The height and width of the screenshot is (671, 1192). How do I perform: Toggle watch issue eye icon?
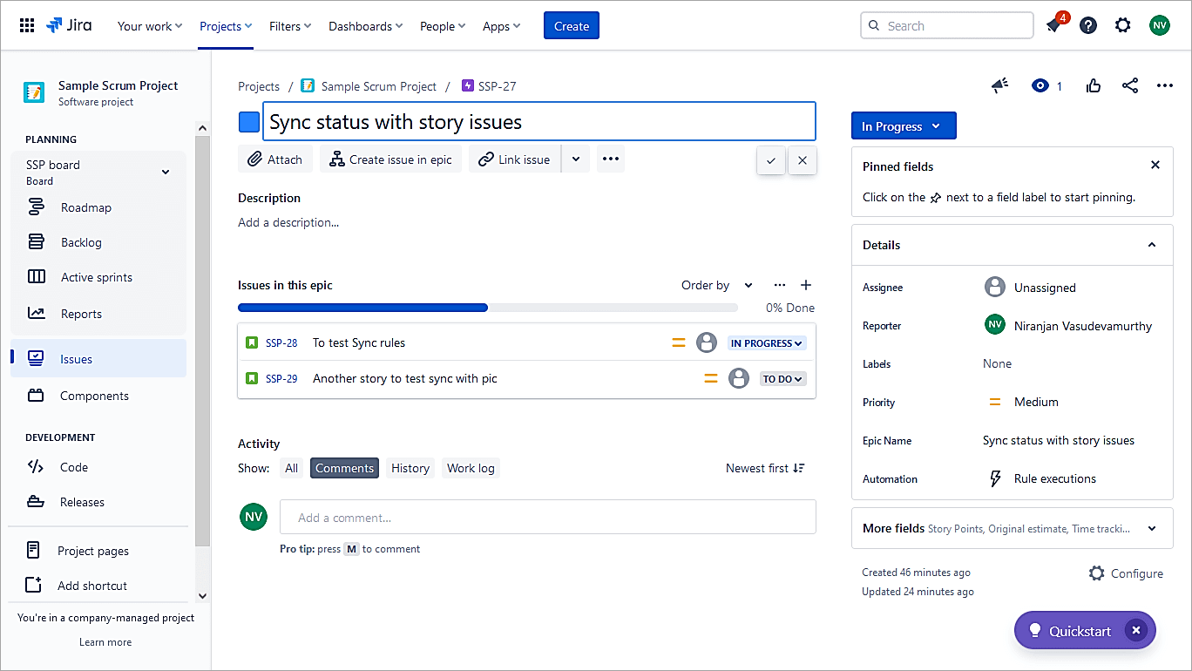(1040, 85)
